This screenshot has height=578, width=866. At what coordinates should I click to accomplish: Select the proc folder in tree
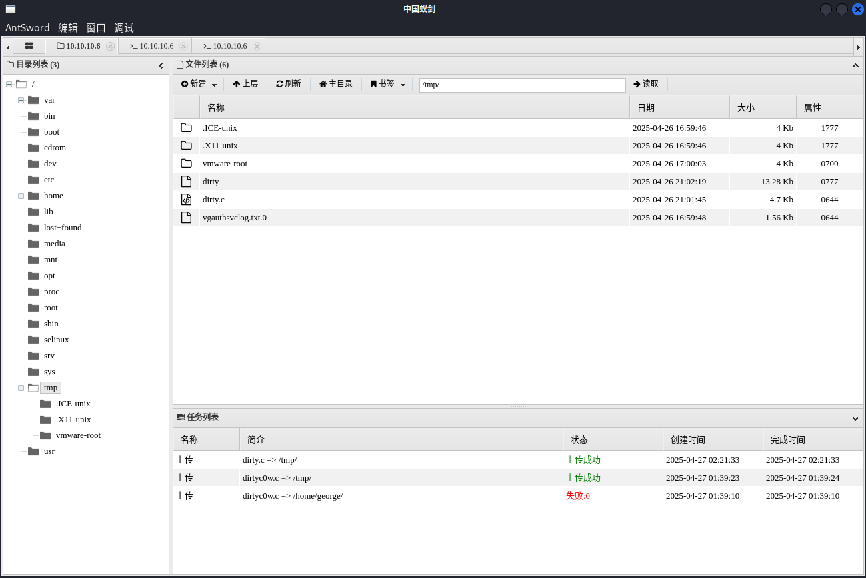(x=51, y=292)
